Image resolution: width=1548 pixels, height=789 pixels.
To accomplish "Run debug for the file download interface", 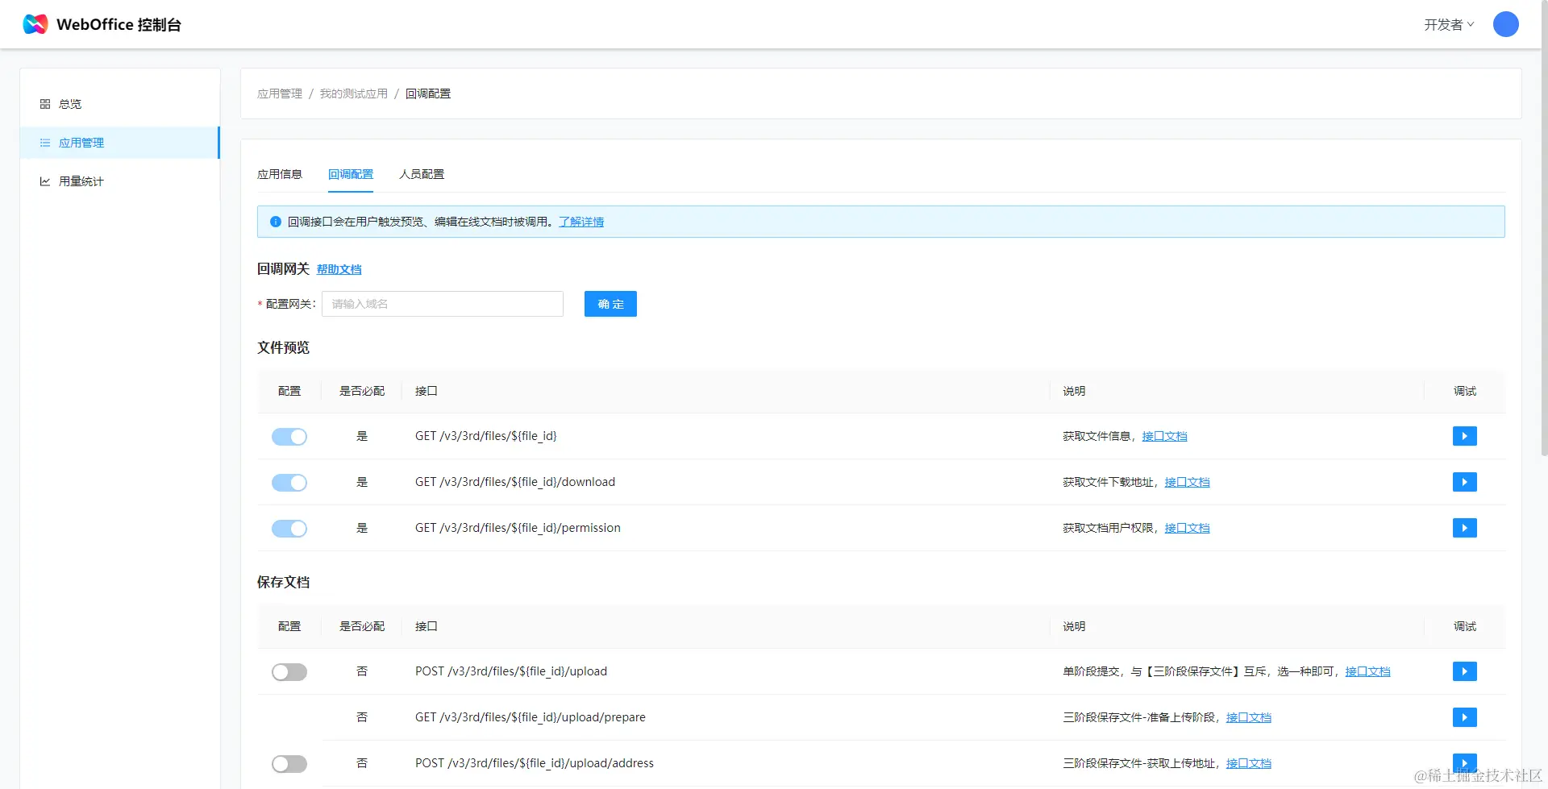I will (x=1464, y=482).
